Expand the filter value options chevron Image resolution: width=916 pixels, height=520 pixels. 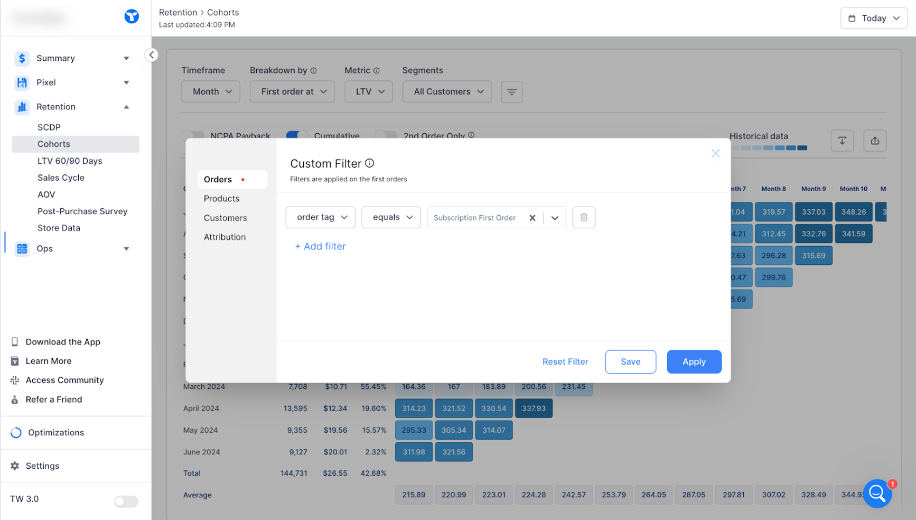(555, 218)
